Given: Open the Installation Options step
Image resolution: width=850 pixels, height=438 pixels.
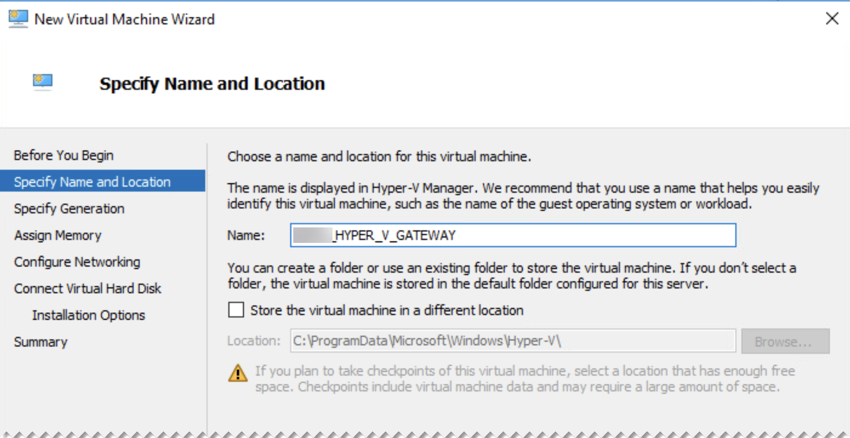Looking at the screenshot, I should click(88, 315).
